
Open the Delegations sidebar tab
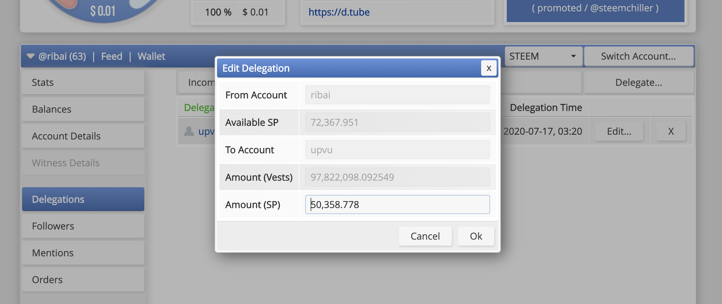83,199
